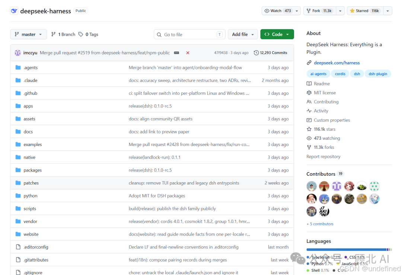
Task: Click the packages folder icon
Action: (x=18, y=170)
